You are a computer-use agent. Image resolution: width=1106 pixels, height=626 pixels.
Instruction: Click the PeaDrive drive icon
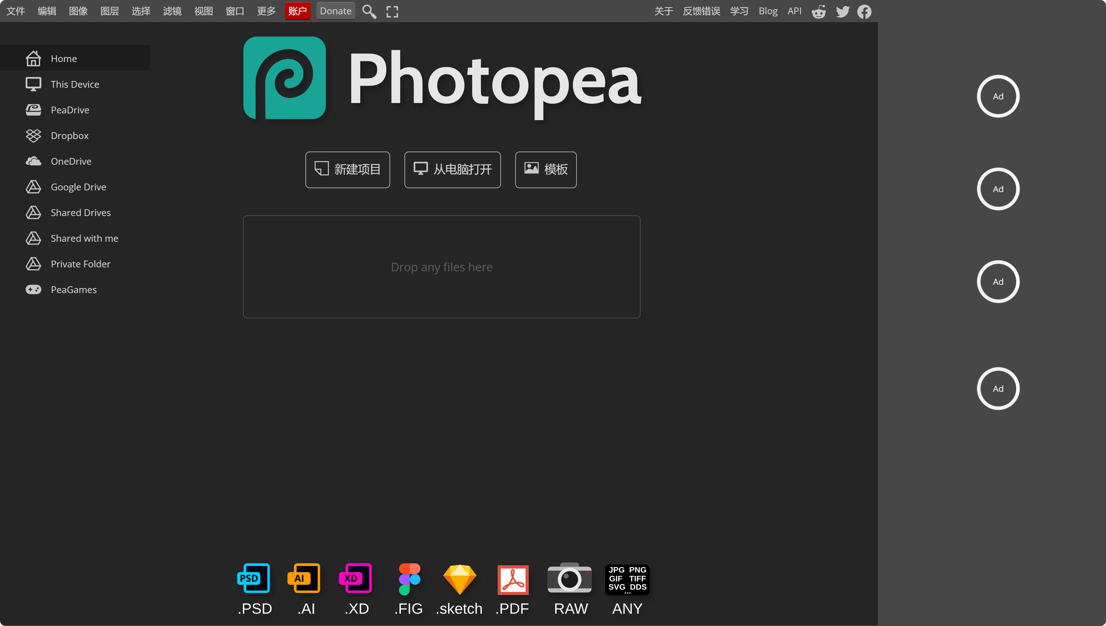33,110
